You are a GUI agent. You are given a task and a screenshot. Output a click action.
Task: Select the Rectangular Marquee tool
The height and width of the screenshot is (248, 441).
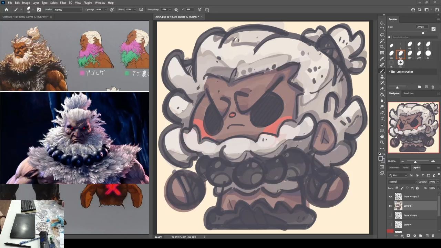[382, 29]
